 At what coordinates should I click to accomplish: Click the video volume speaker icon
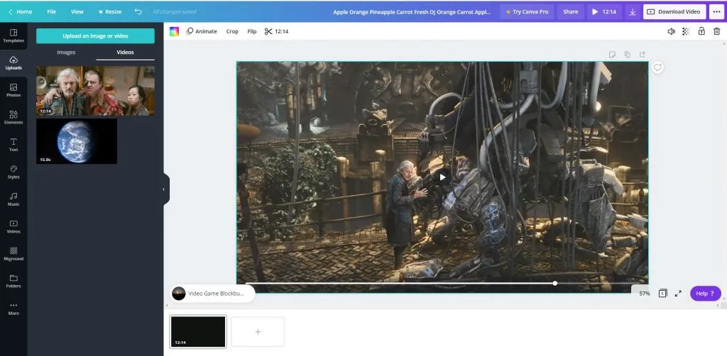[671, 31]
